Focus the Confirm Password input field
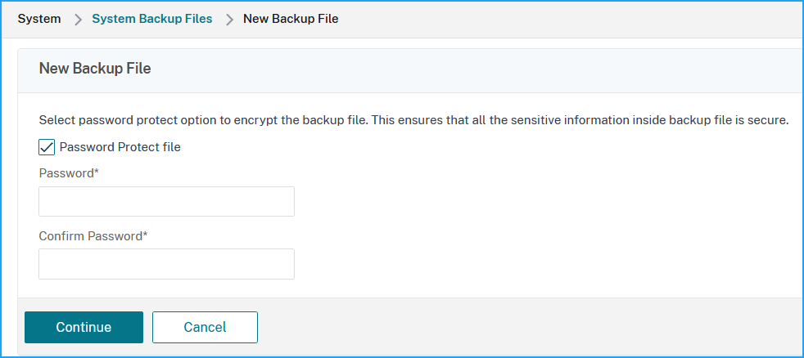804x358 pixels. [x=167, y=264]
